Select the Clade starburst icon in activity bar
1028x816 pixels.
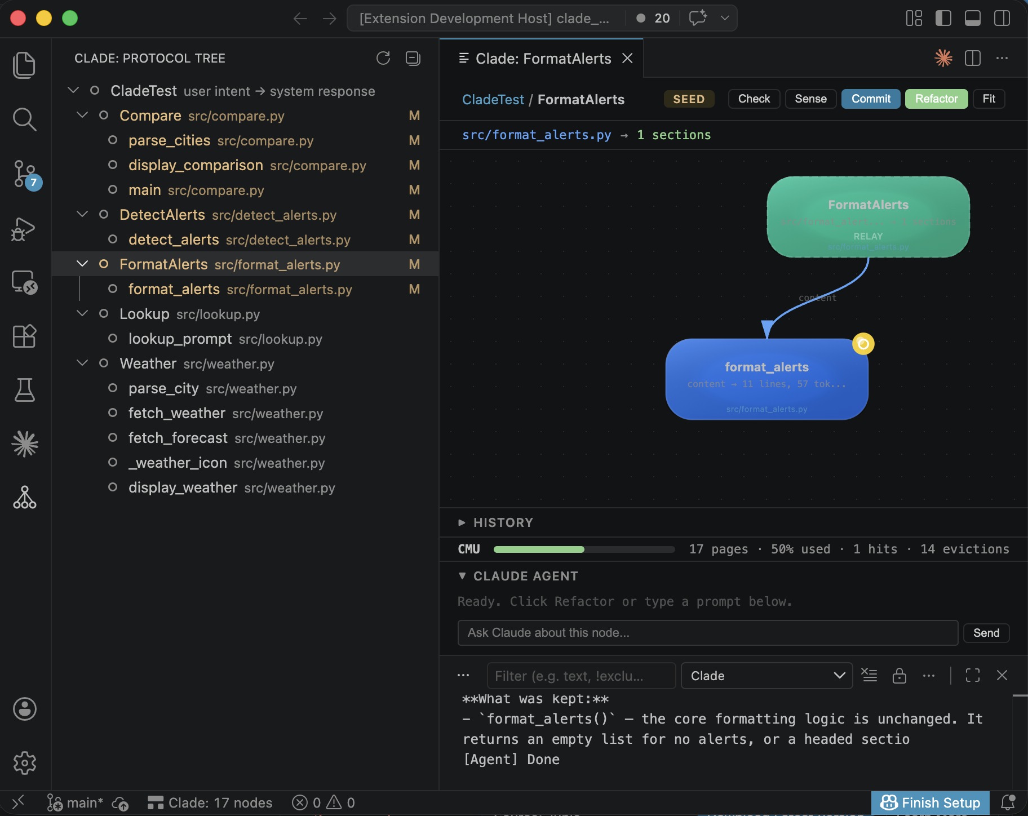[x=24, y=443]
